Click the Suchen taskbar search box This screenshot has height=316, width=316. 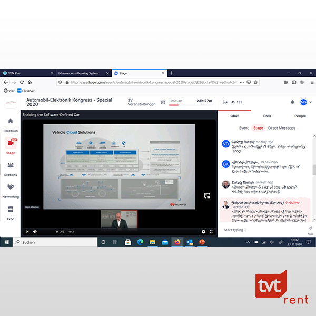point(55,242)
